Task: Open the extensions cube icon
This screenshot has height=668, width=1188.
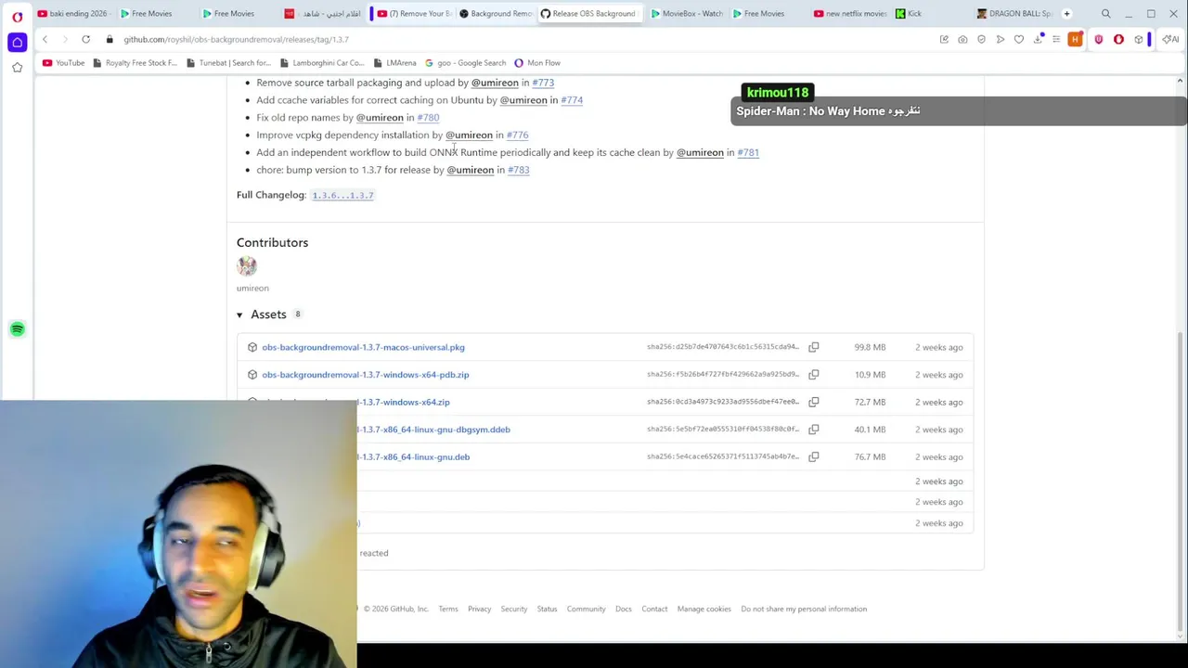Action: (1139, 39)
